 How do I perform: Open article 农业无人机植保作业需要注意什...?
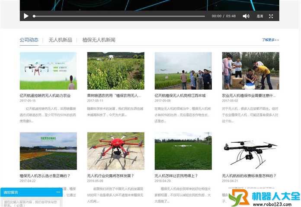pyautogui.click(x=249, y=95)
